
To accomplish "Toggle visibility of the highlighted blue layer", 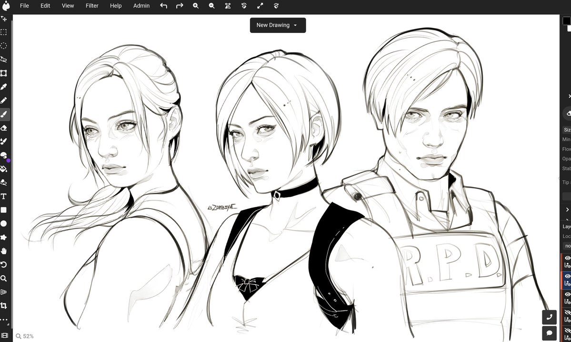I will click(567, 276).
